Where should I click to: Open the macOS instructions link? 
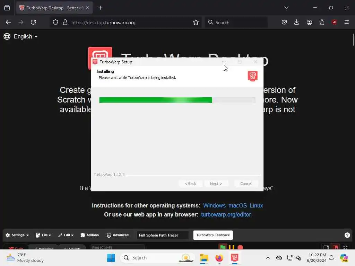pos(237,205)
